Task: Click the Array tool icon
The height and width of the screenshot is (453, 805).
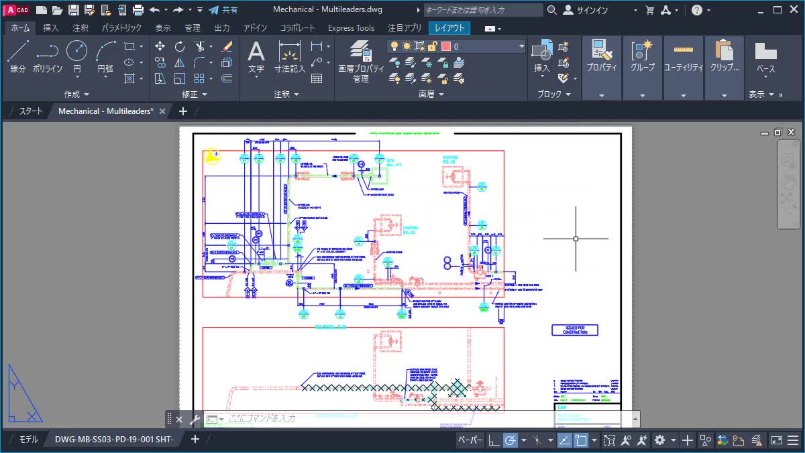Action: click(199, 78)
